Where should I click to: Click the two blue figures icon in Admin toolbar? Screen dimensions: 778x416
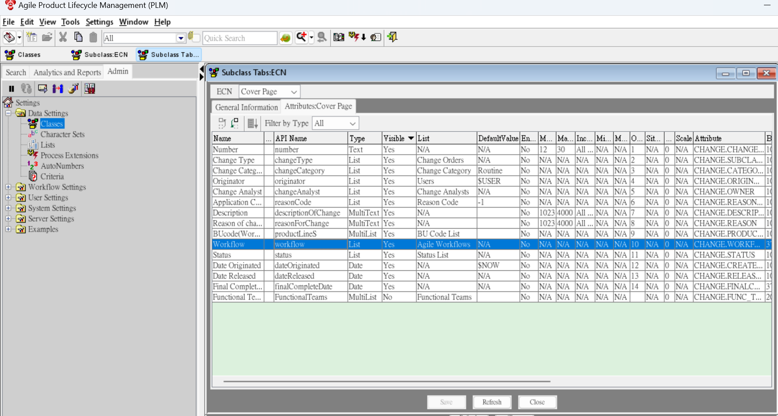click(58, 89)
